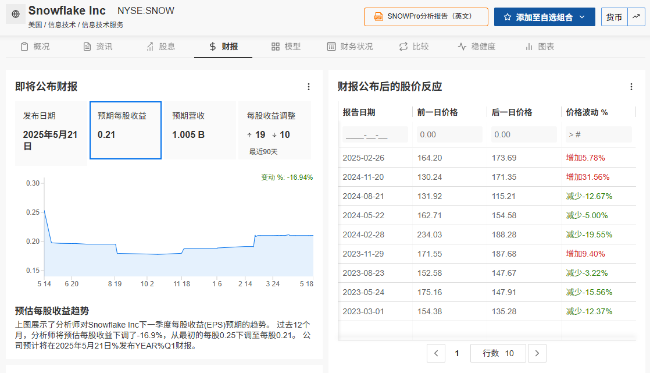Click the 报告日期 date filter field
650x373 pixels.
tap(375, 134)
